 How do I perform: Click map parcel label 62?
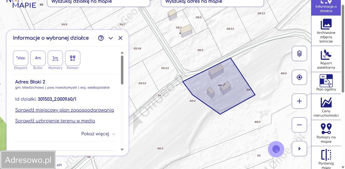pos(259,155)
